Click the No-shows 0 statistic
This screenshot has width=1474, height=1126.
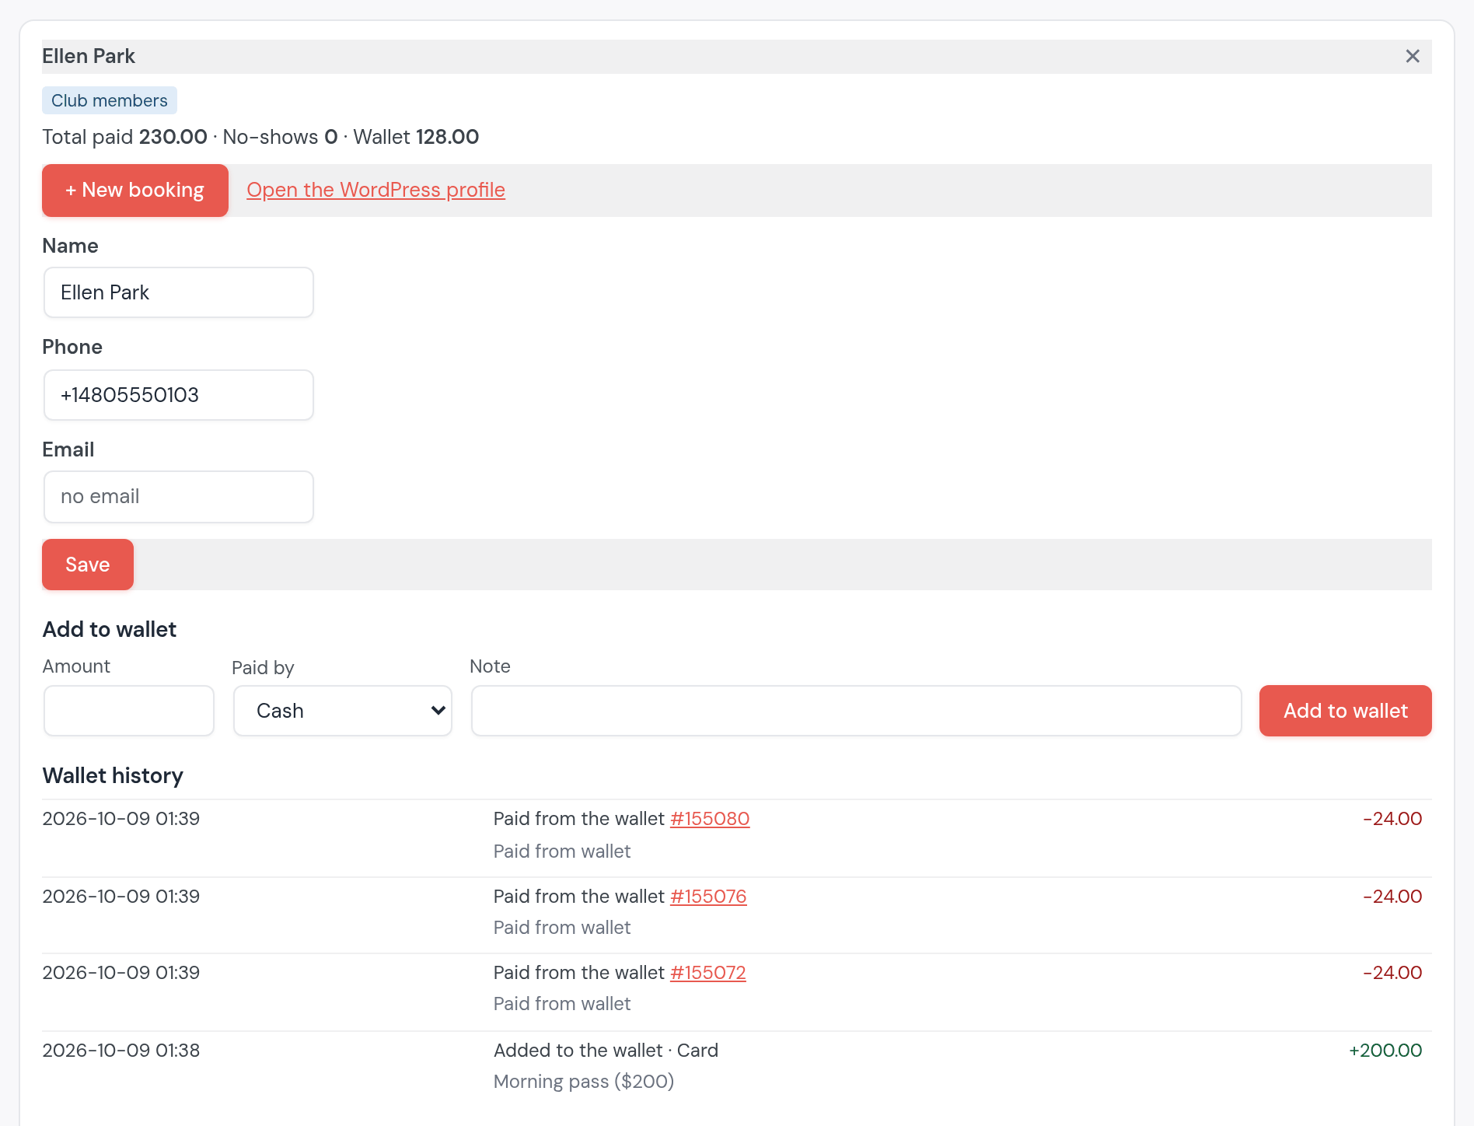(x=281, y=137)
